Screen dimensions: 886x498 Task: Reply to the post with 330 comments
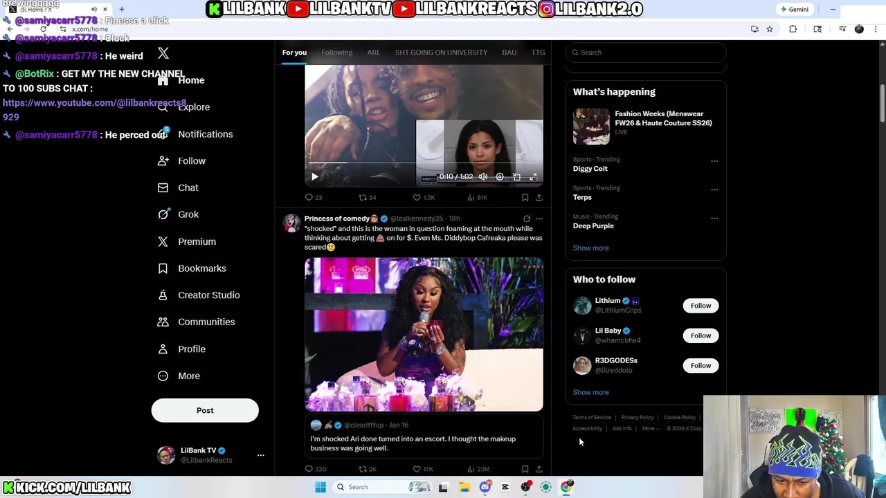click(x=315, y=469)
